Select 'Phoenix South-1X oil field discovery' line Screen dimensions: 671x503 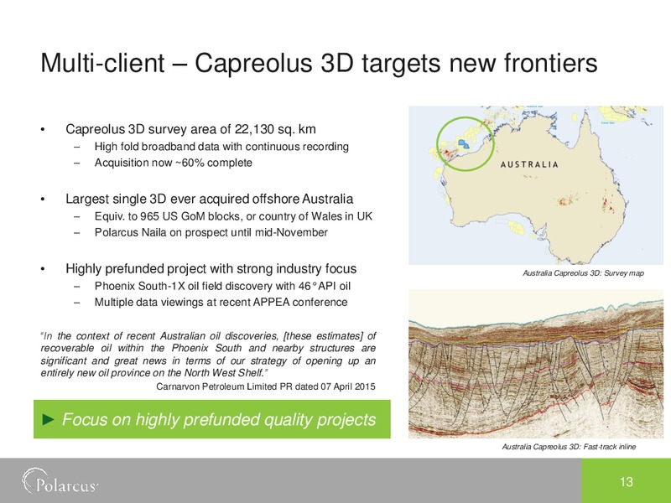pyautogui.click(x=222, y=286)
